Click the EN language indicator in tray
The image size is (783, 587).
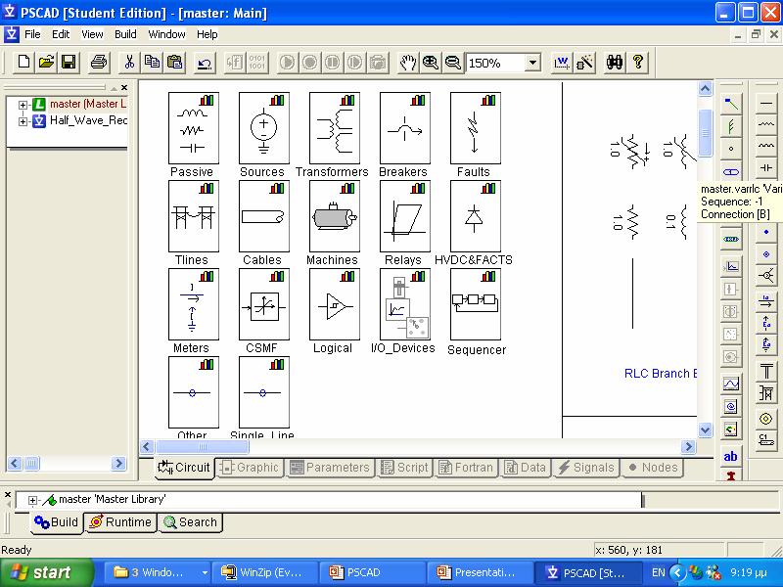click(x=658, y=572)
